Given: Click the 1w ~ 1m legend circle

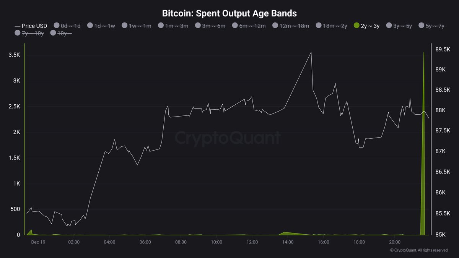Looking at the screenshot, I should pos(125,26).
